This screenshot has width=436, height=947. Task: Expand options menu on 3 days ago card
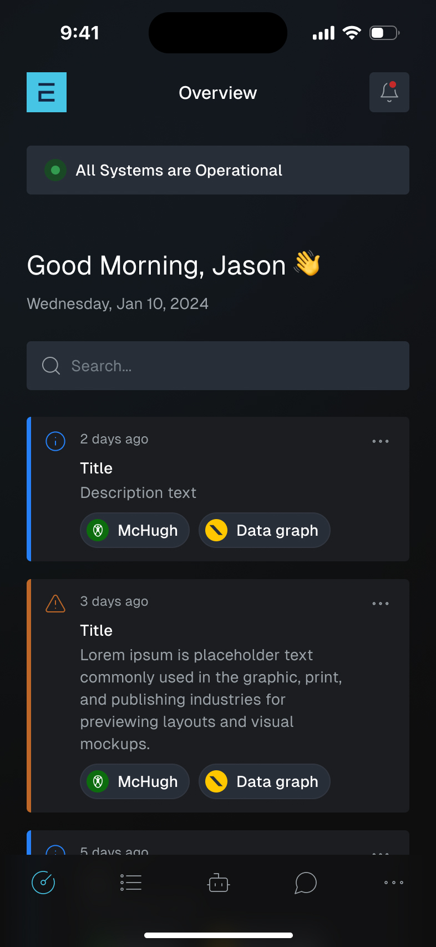pyautogui.click(x=381, y=604)
